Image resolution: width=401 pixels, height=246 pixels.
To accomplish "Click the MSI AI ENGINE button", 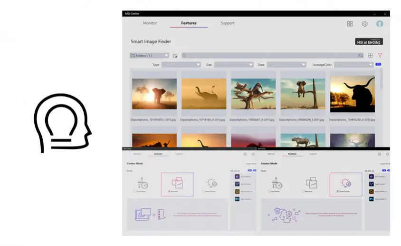I will click(x=369, y=42).
